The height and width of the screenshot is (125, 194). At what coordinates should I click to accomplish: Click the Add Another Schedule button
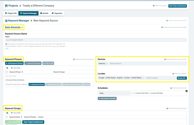[x=107, y=98]
